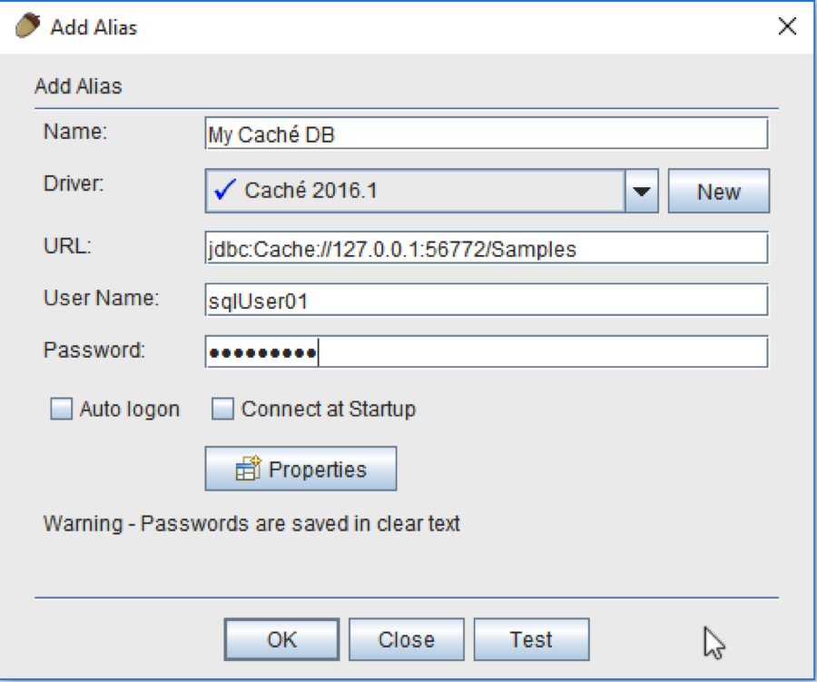This screenshot has width=817, height=682.
Task: Click the table icon on the Properties button
Action: click(x=248, y=469)
